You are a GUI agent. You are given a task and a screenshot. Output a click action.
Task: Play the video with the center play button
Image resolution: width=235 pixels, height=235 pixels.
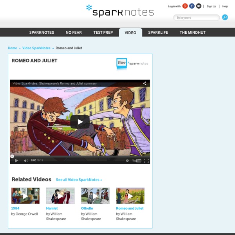[80, 122]
